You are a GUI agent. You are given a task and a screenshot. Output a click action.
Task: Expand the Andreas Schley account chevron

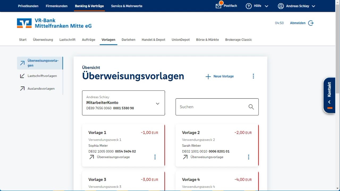pos(313,6)
